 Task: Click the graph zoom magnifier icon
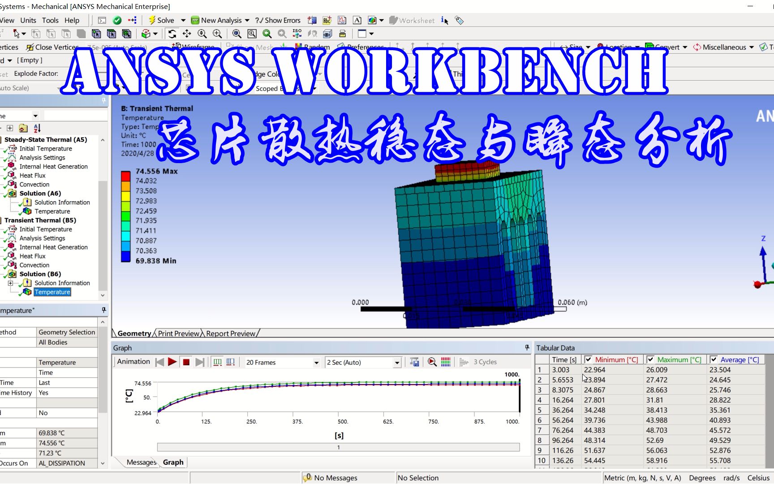click(432, 362)
